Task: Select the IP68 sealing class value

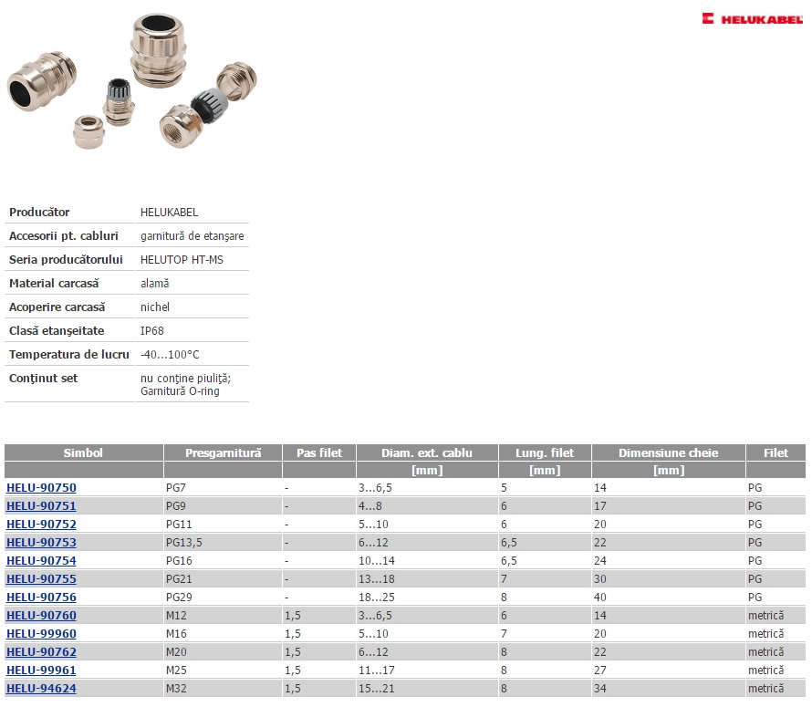Action: 151,331
